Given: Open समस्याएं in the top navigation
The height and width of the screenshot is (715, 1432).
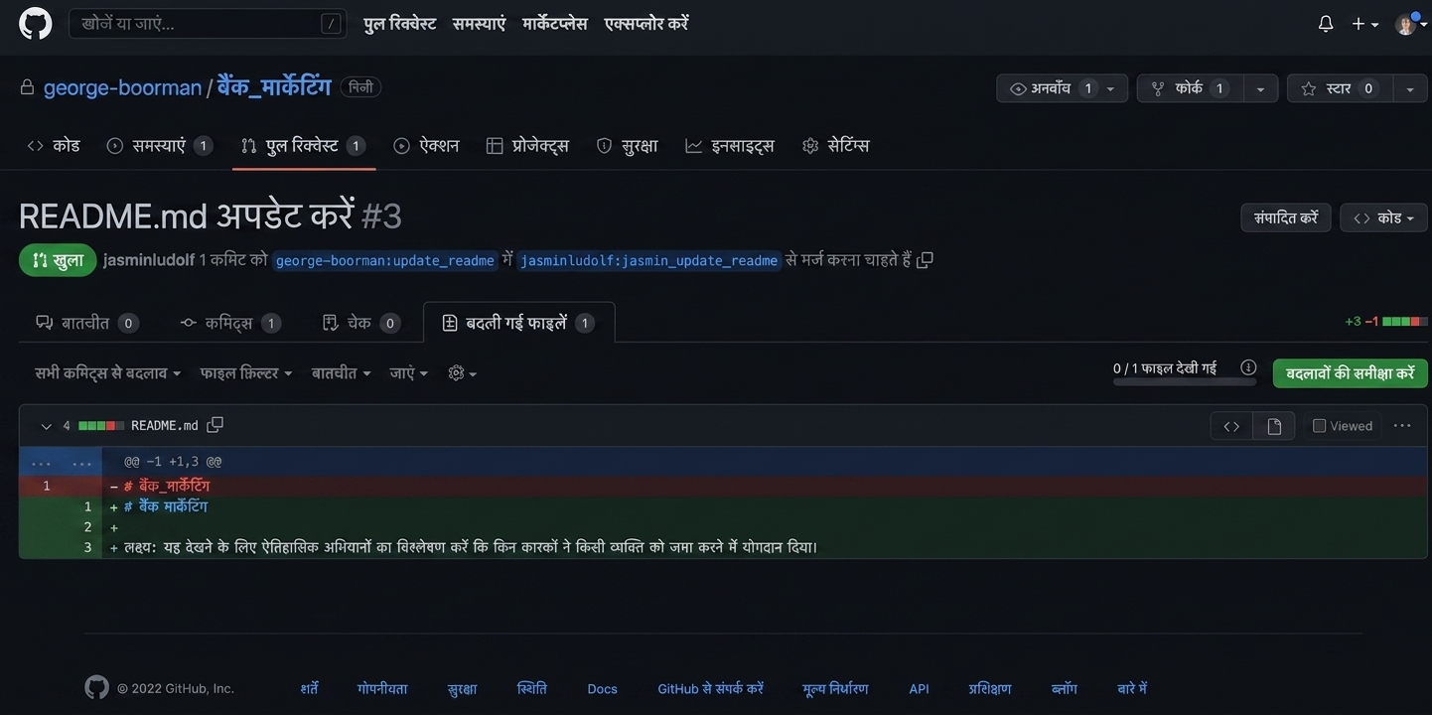Looking at the screenshot, I should [479, 24].
